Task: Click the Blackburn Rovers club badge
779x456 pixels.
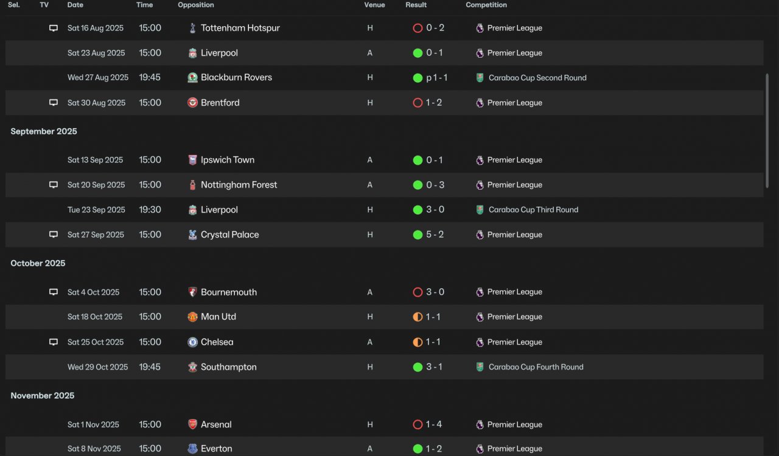Action: coord(192,78)
